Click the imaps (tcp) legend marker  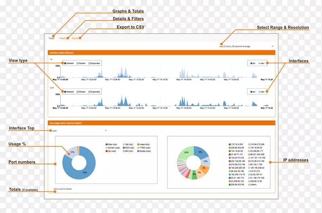[x=138, y=145]
